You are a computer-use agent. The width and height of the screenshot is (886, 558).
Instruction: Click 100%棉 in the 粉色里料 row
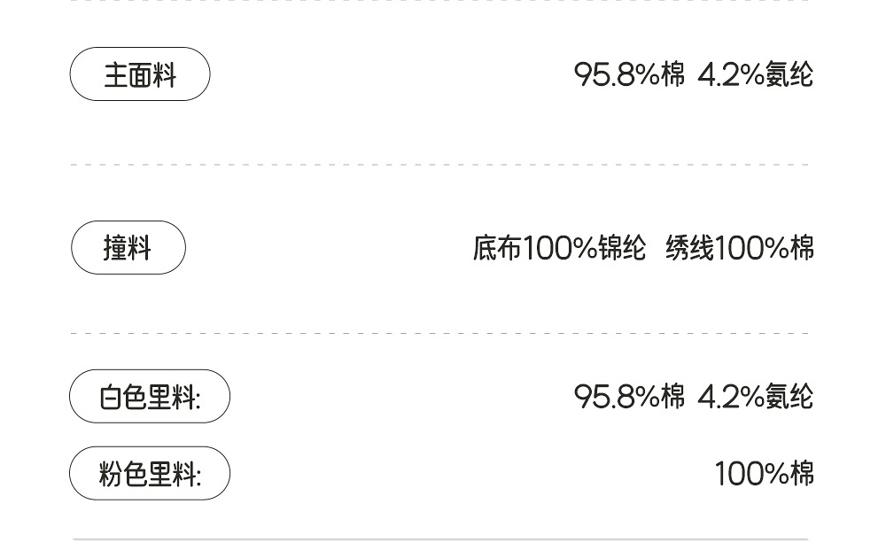click(764, 474)
